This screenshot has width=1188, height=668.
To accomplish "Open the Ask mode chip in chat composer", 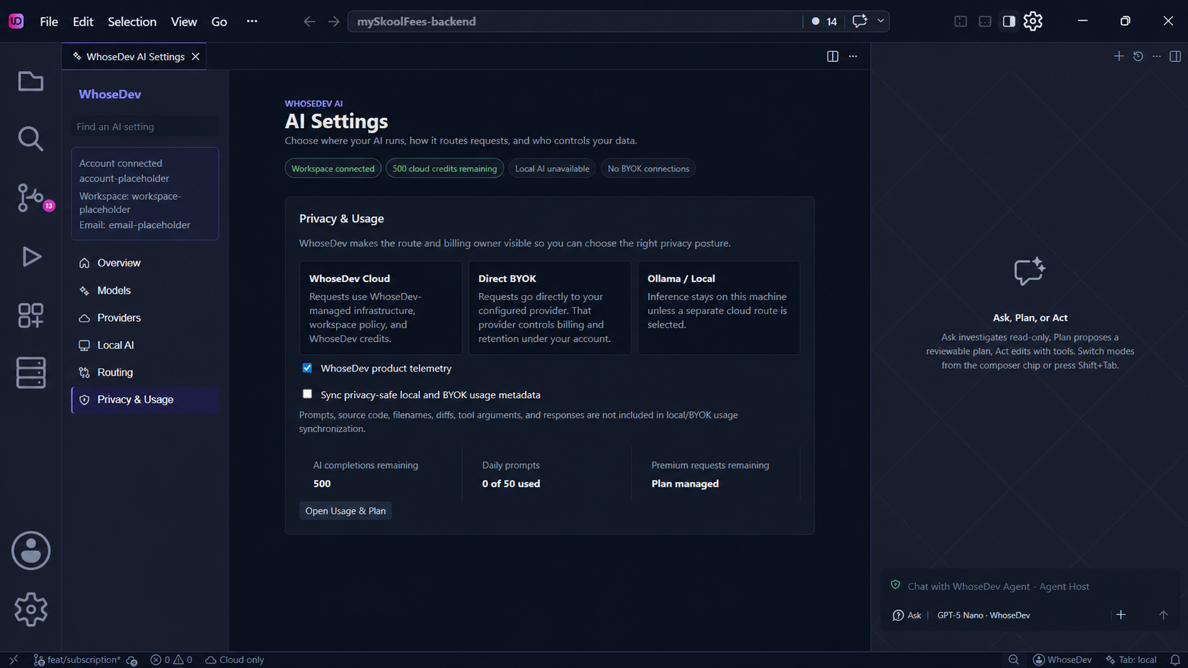I will point(907,615).
